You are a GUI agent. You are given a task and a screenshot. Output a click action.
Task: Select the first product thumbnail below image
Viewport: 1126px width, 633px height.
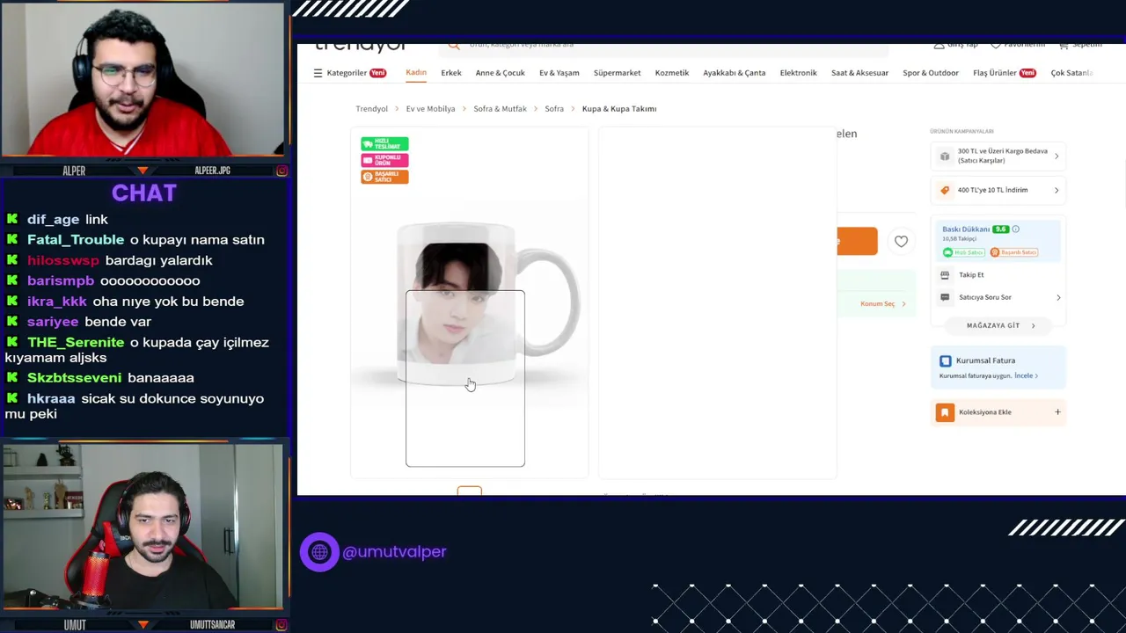pyautogui.click(x=469, y=490)
